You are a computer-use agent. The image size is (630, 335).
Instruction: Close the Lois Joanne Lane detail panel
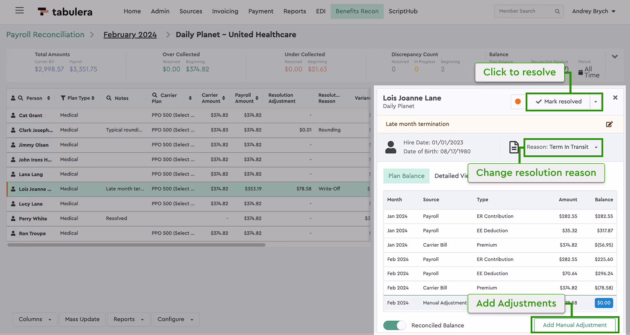(615, 98)
